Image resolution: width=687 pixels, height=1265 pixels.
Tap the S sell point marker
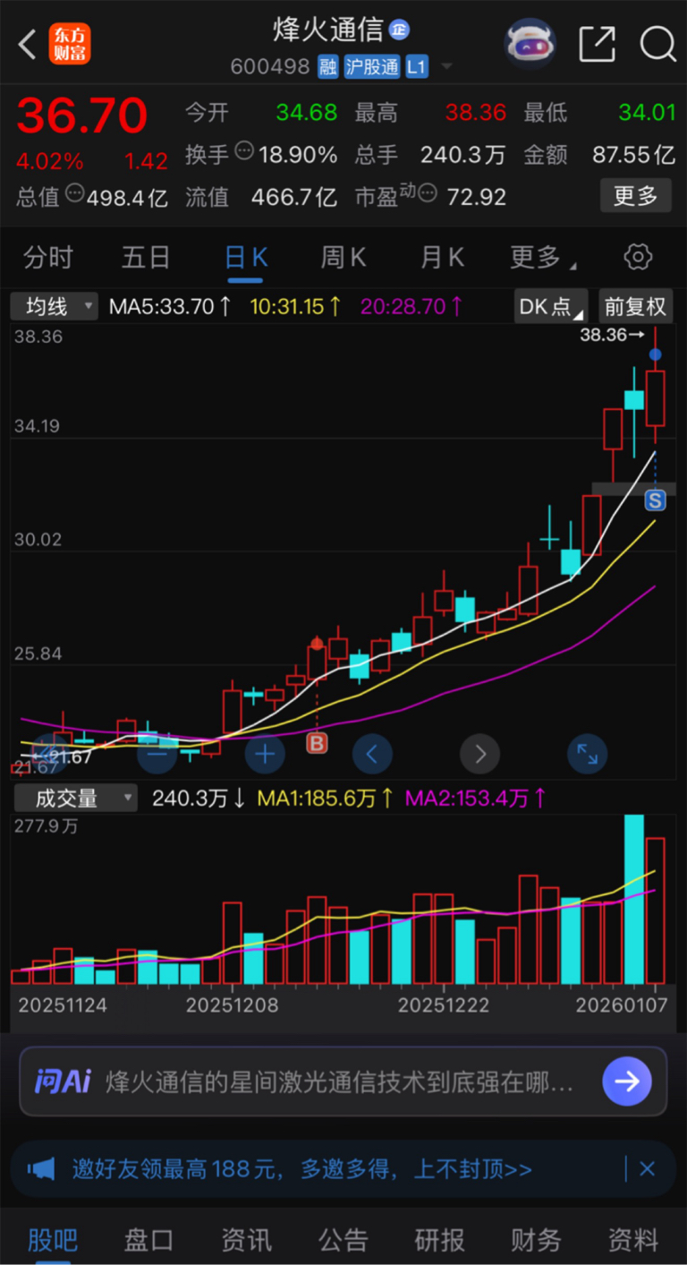(655, 500)
